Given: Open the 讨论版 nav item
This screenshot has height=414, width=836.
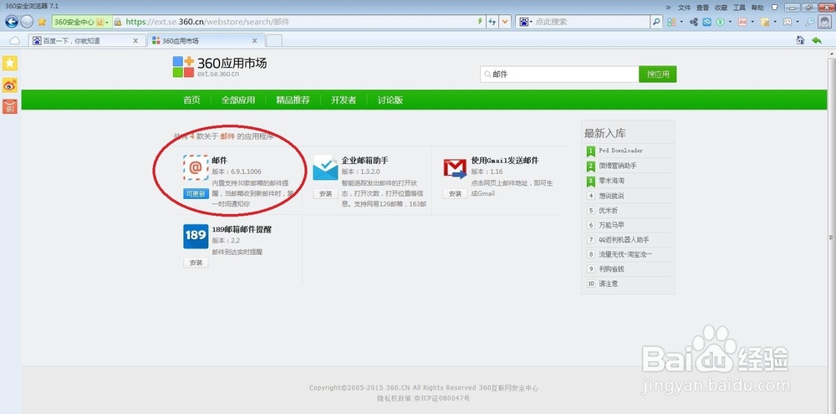Looking at the screenshot, I should tap(390, 100).
